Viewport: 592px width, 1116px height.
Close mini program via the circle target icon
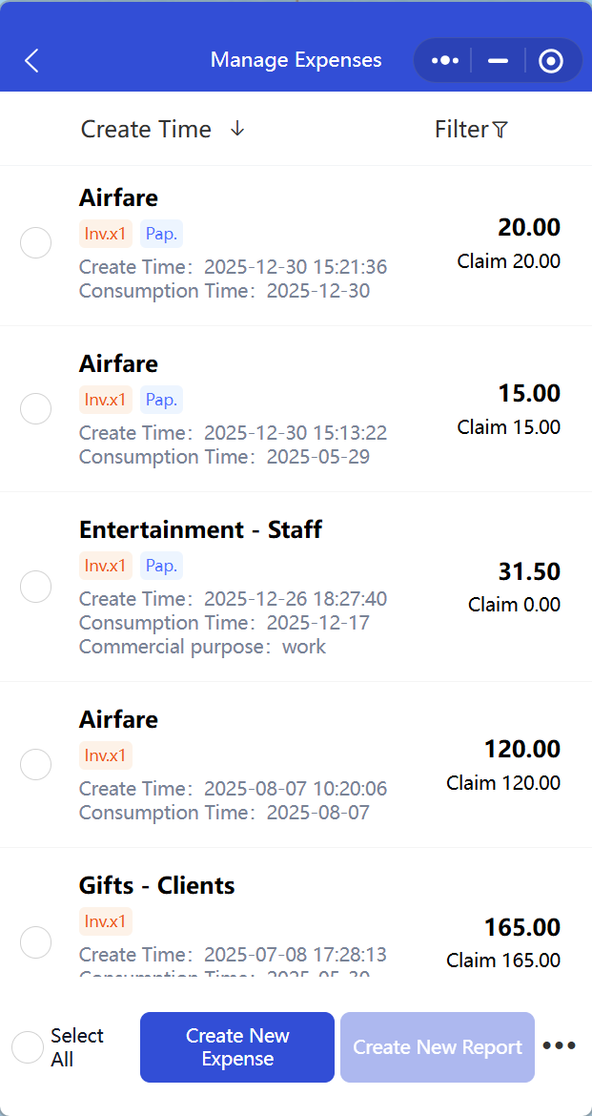coord(551,61)
